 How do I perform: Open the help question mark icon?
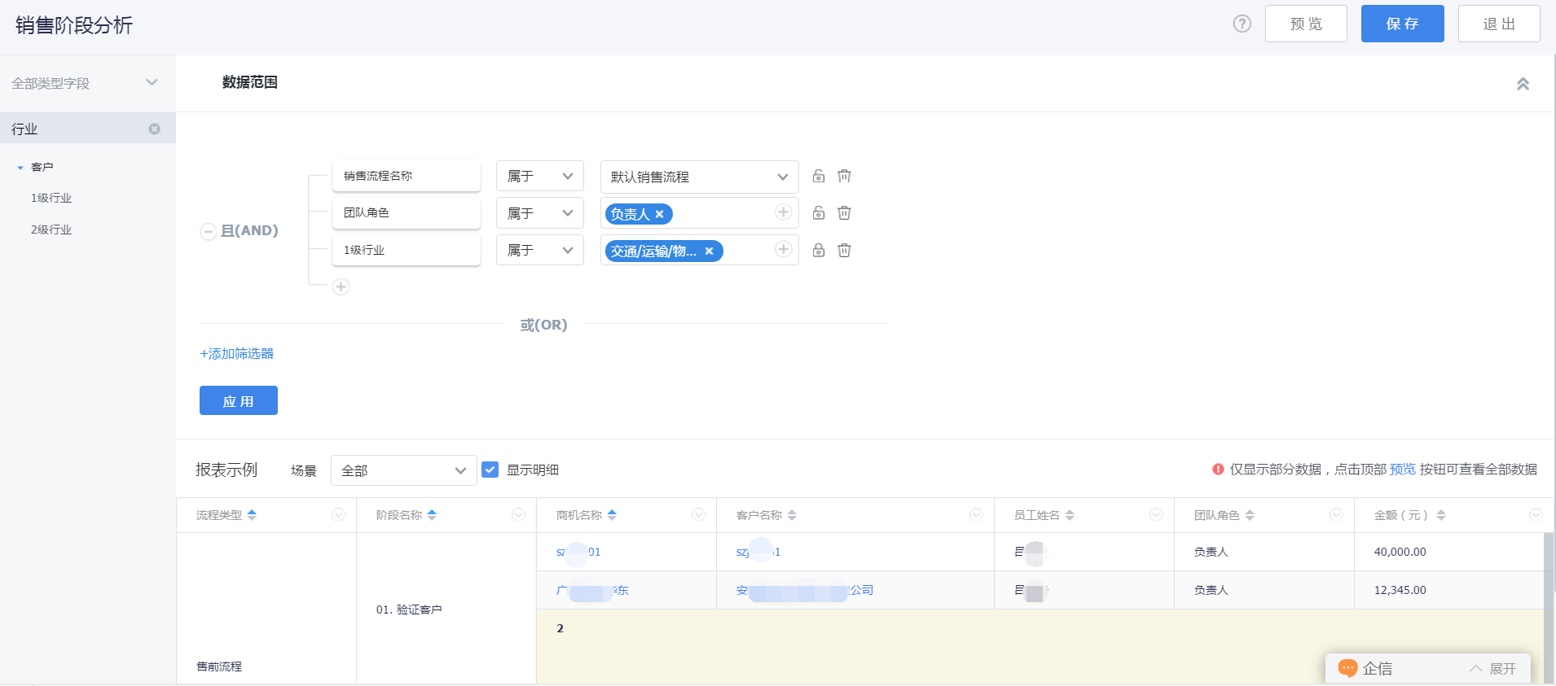point(1242,24)
